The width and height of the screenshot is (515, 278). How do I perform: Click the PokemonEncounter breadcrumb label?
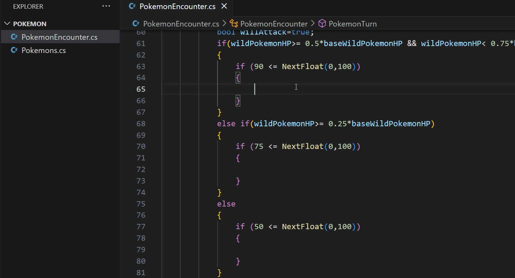pos(274,23)
